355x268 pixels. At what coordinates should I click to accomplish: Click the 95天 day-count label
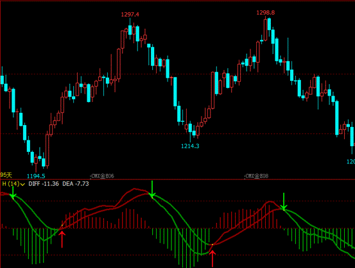6,175
